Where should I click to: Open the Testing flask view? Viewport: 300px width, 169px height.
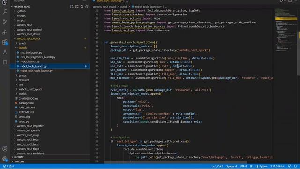5,52
